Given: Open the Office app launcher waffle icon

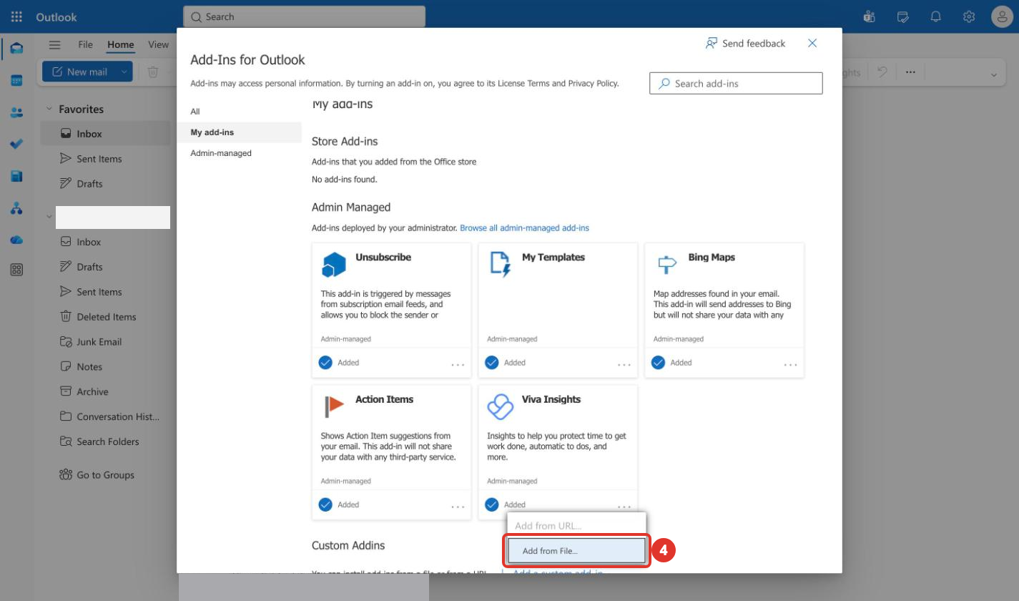Looking at the screenshot, I should point(16,16).
